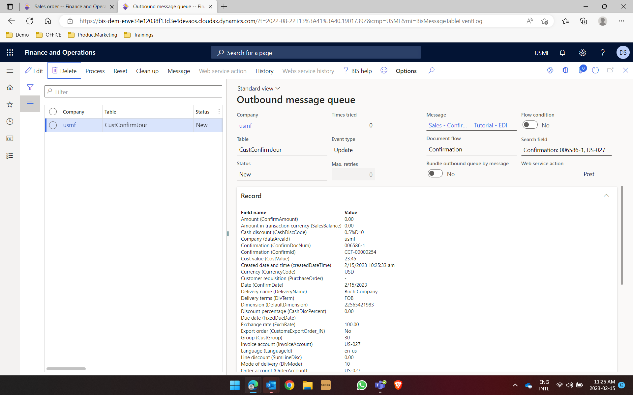Open History menu
Screen dimensions: 633x395
click(264, 71)
